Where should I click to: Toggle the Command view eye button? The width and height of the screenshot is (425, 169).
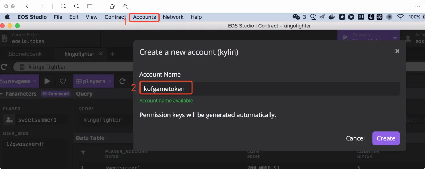[56, 94]
